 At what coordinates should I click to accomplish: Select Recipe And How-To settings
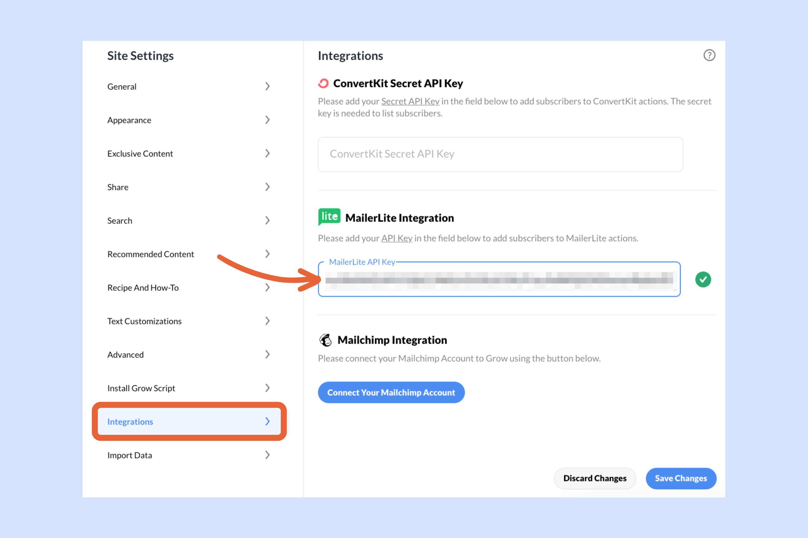click(x=143, y=287)
